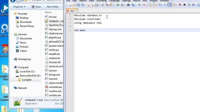Paste from clipboard using toolbar icon
200x112 pixels.
tap(112, 5)
